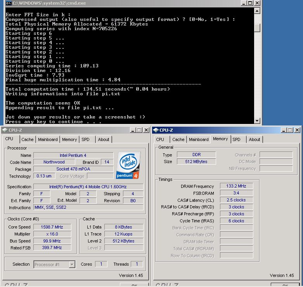This screenshot has height=287, width=303.
Task: Close the left CPU-Z window
Action: click(146, 130)
